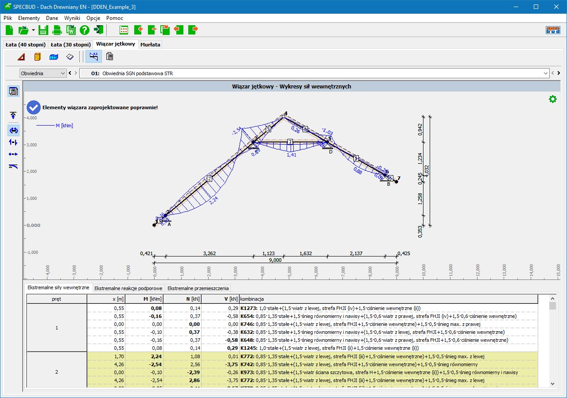
Task: Open the geometry triangle ruler icon
Action: point(21,57)
